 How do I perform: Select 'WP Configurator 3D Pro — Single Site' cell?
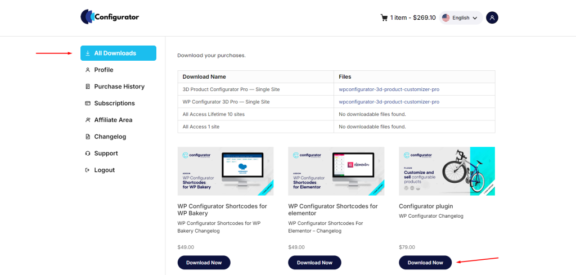256,102
